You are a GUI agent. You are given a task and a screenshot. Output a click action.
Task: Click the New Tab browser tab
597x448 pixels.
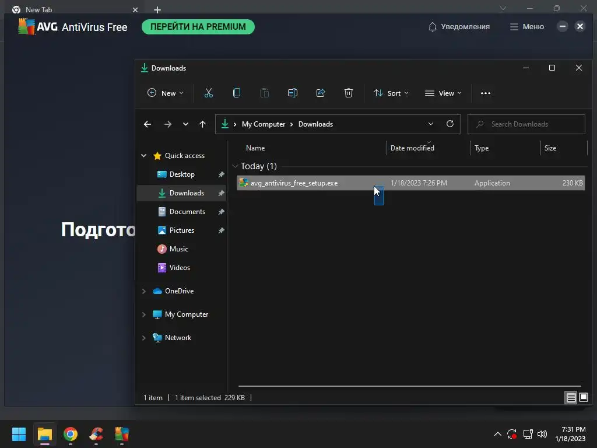(72, 9)
